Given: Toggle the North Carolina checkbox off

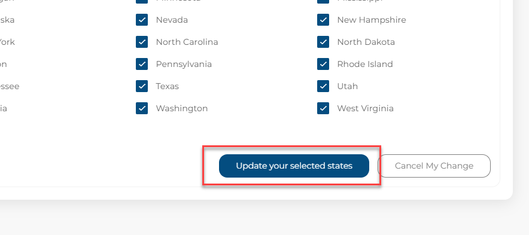Looking at the screenshot, I should coord(142,42).
